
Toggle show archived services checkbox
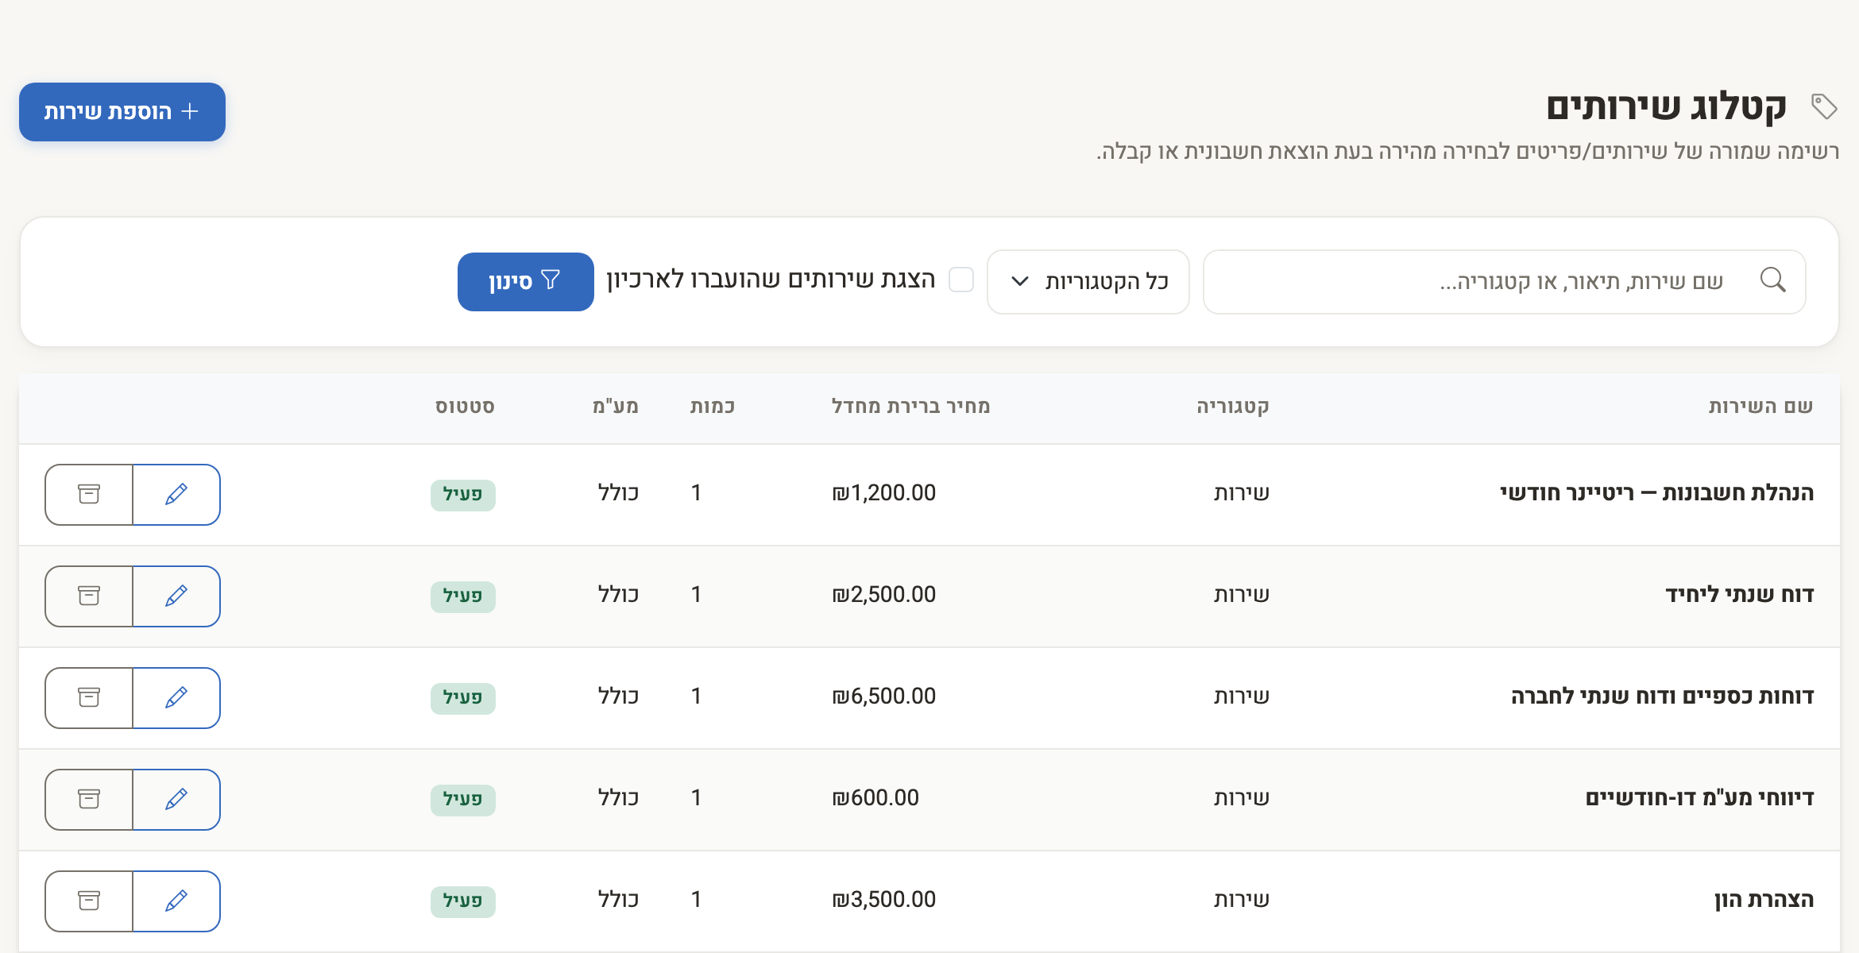coord(961,280)
